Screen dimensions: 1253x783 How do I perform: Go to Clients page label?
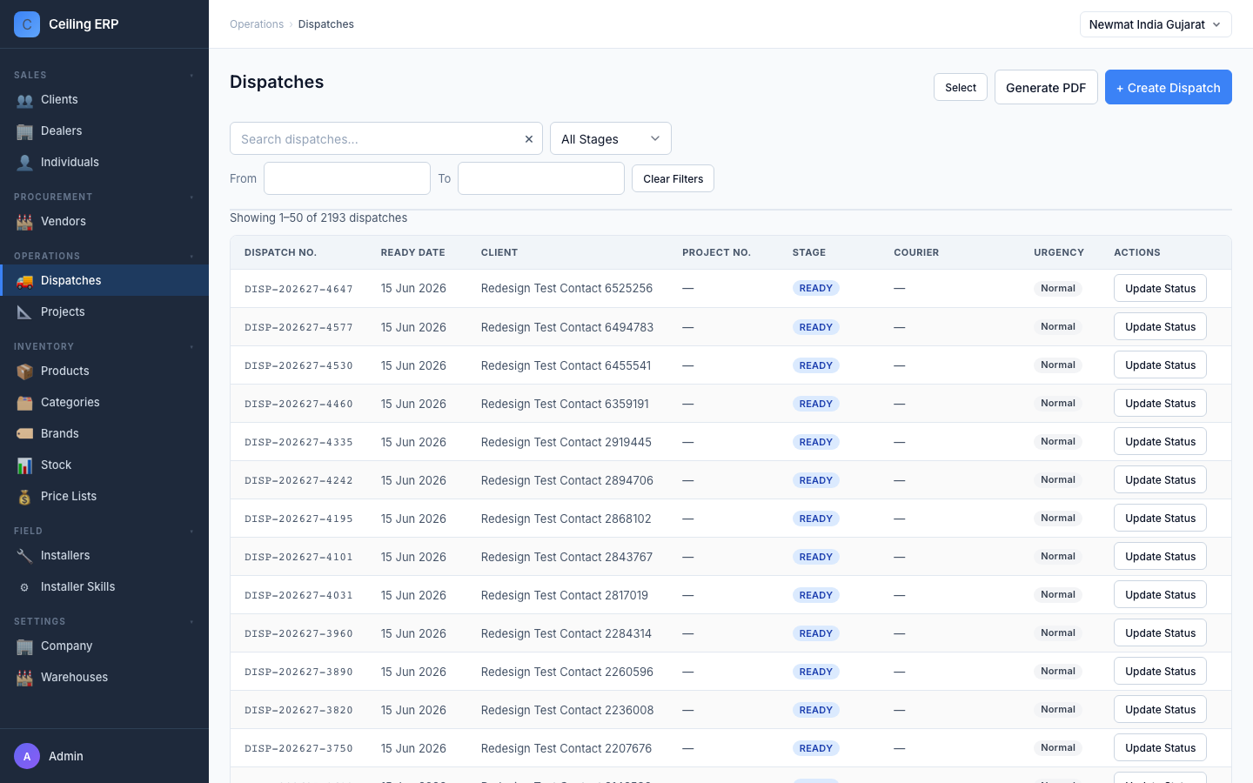tap(59, 99)
